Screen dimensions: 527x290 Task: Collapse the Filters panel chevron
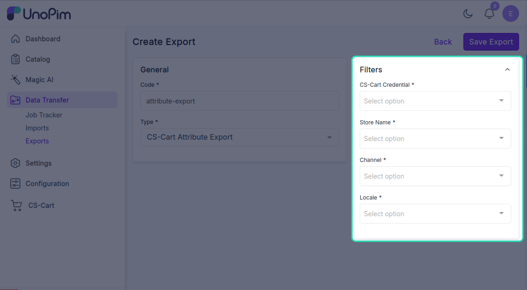pyautogui.click(x=507, y=70)
